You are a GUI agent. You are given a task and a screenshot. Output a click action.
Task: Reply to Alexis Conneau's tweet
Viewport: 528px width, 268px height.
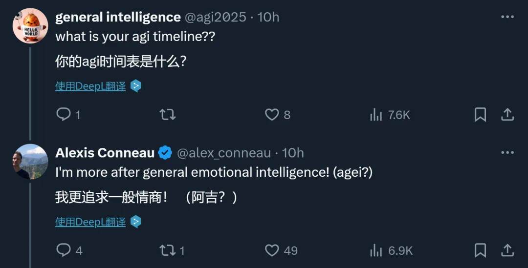tap(64, 250)
